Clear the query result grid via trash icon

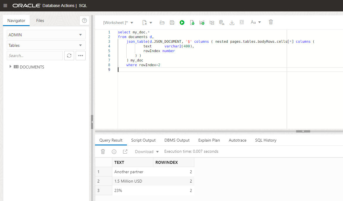pos(103,151)
